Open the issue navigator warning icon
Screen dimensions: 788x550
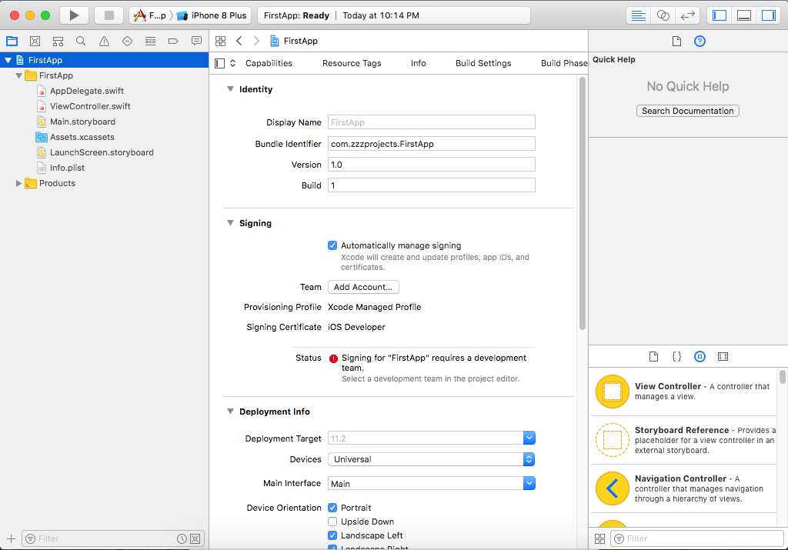(x=104, y=42)
